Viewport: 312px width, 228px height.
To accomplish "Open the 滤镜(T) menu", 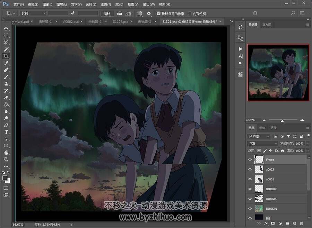I will 105,4.
